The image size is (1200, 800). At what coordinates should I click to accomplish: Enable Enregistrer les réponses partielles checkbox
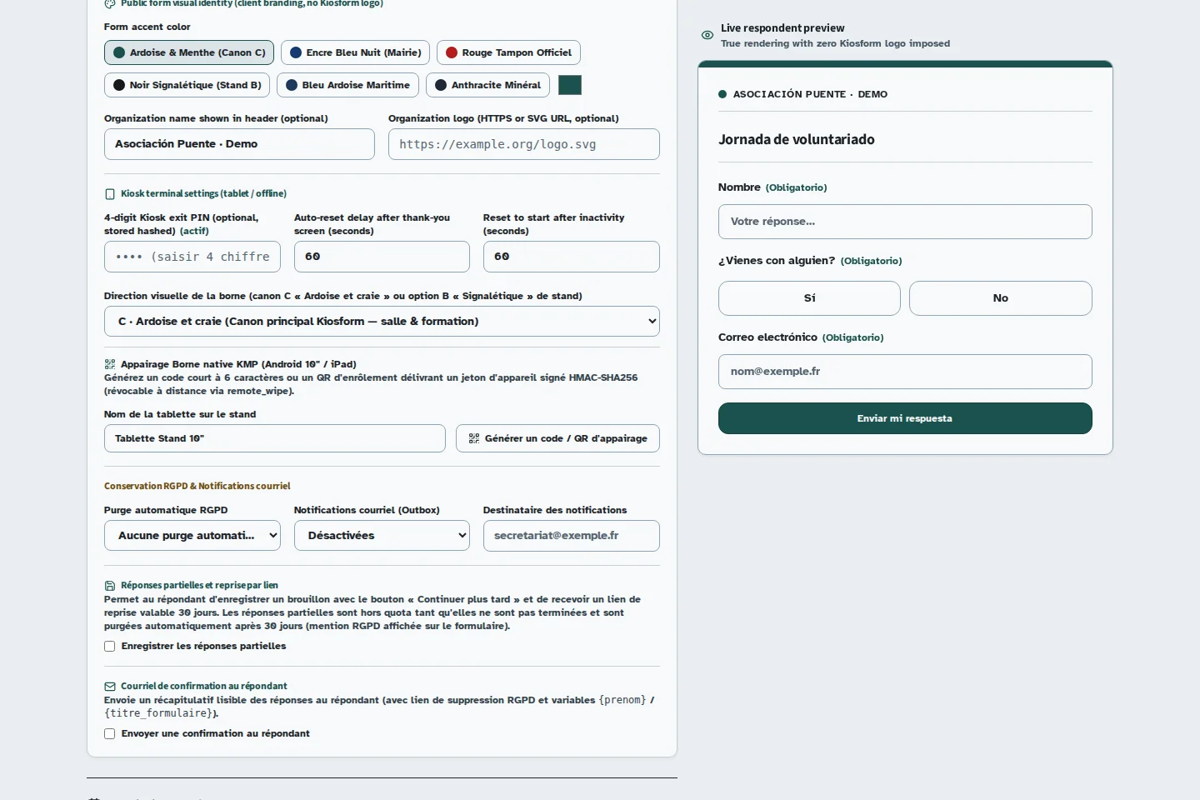tap(109, 647)
